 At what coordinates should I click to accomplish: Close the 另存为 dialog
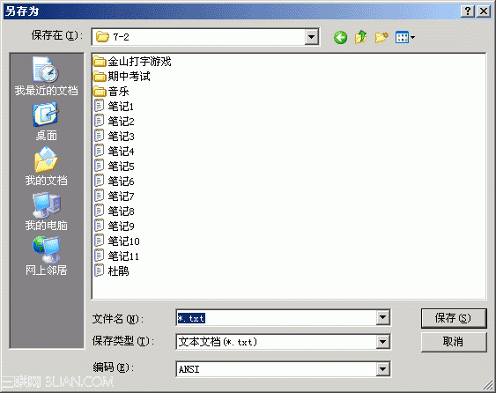tap(484, 11)
